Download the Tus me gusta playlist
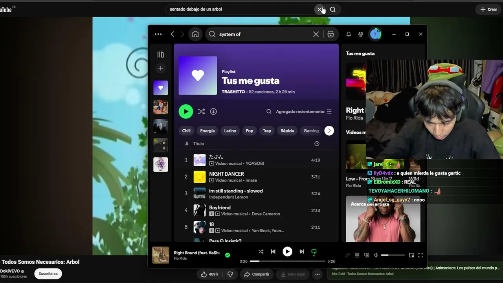503x283 pixels. (213, 112)
